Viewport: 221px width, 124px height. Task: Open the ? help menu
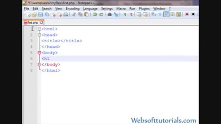(170, 9)
